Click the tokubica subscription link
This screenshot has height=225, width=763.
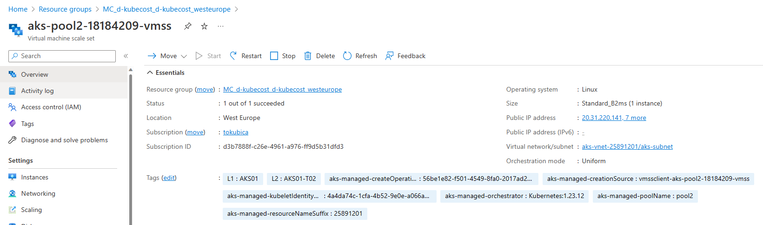[236, 132]
